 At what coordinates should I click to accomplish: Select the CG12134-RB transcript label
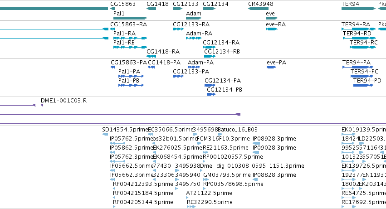pyautogui.click(x=222, y=52)
